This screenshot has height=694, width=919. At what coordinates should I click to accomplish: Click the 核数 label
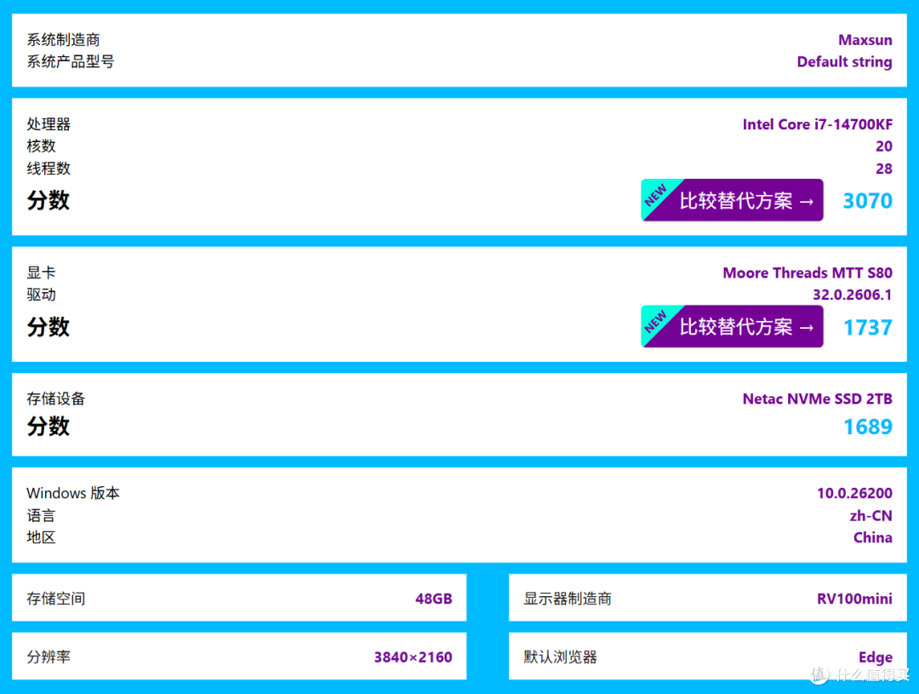[41, 146]
